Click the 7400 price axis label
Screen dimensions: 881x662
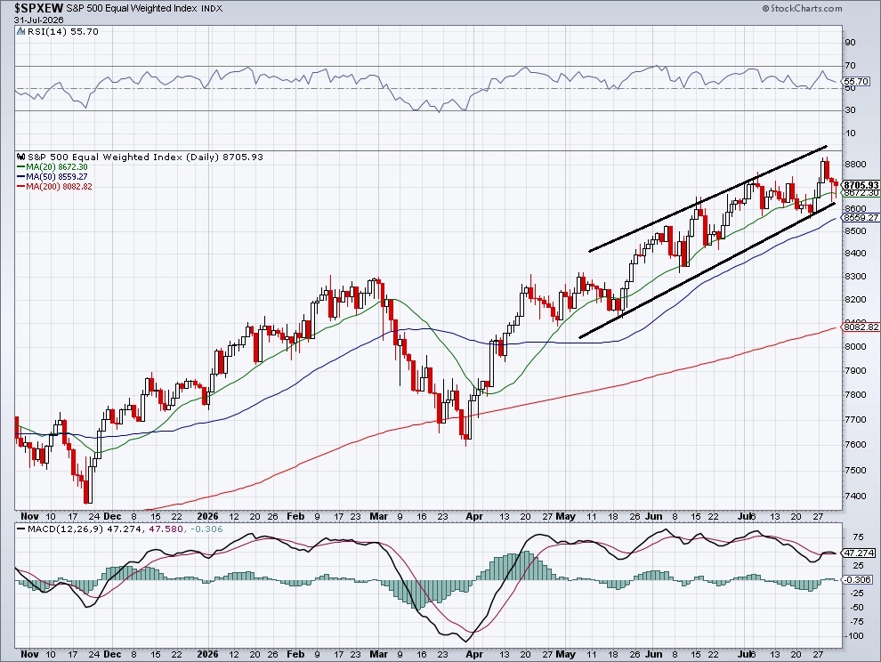(x=855, y=496)
